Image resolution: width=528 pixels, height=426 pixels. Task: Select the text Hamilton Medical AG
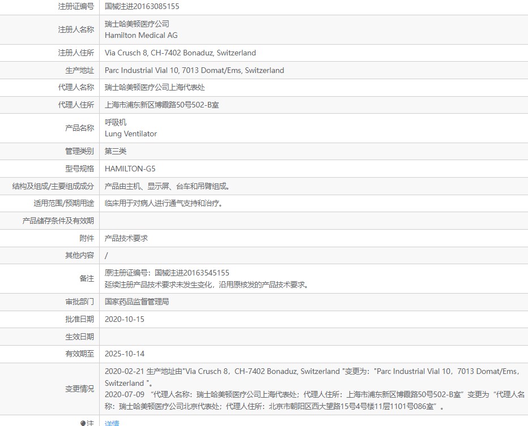[141, 35]
